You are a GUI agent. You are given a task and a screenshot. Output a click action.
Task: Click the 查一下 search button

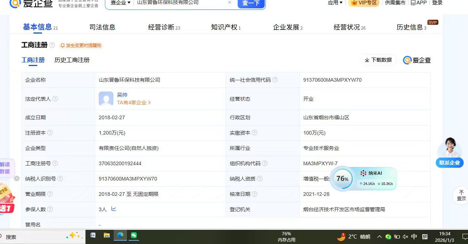click(x=251, y=3)
